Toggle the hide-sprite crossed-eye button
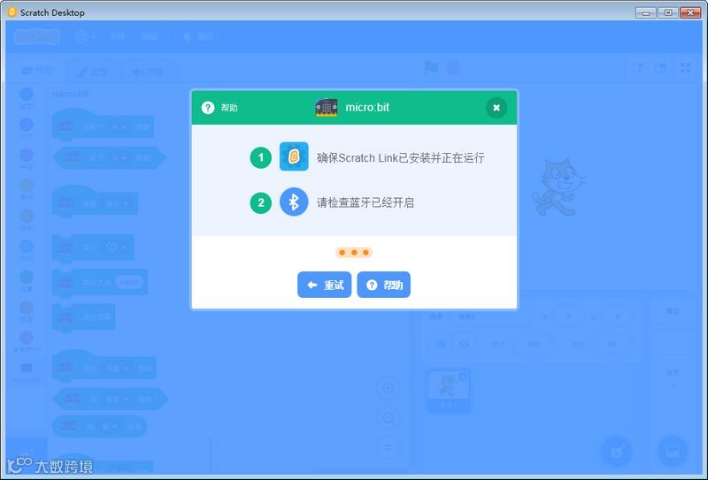Screen dimensions: 708x480 [464, 344]
